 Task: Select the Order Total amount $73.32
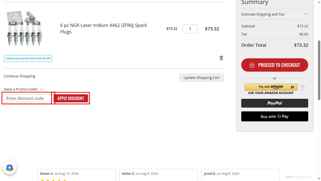pos(301,45)
